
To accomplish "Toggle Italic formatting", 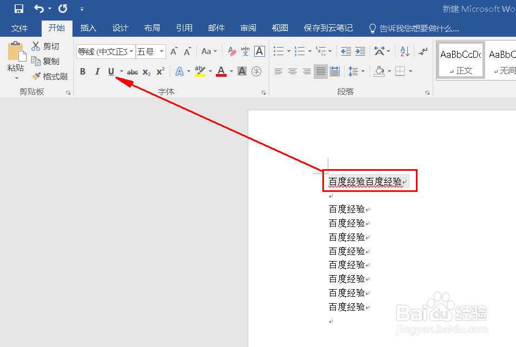I will click(x=97, y=71).
